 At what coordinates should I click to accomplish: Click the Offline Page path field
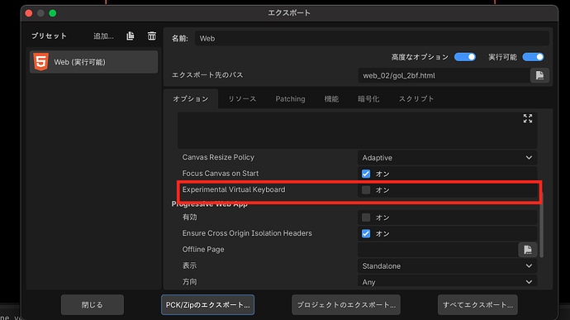[x=437, y=250]
